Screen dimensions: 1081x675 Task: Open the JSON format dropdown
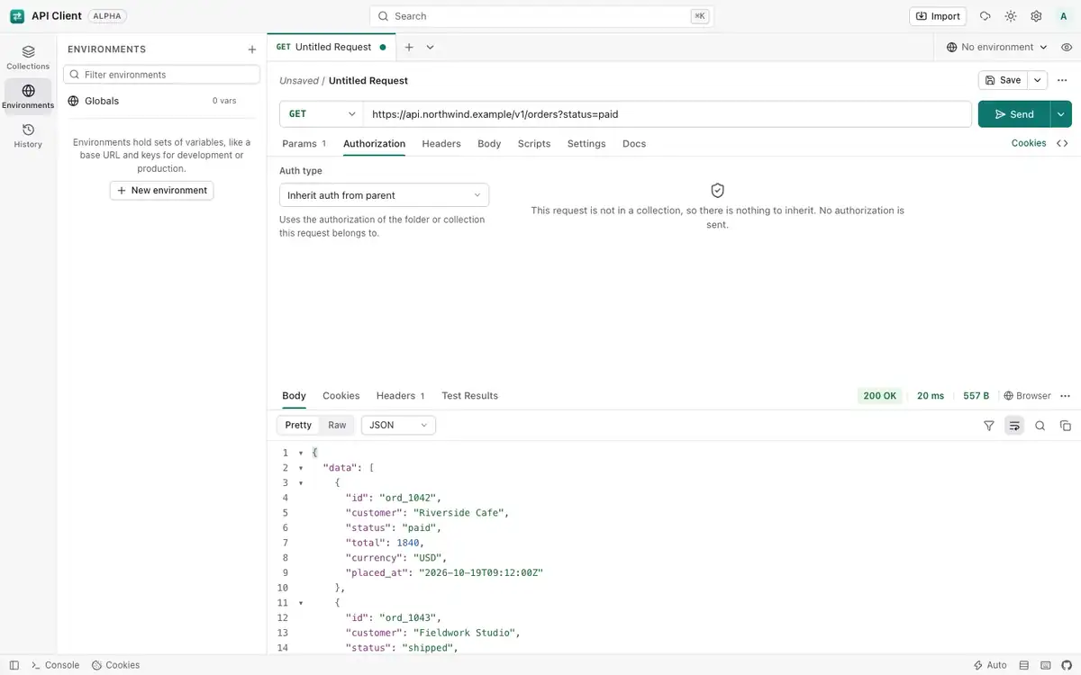click(398, 425)
